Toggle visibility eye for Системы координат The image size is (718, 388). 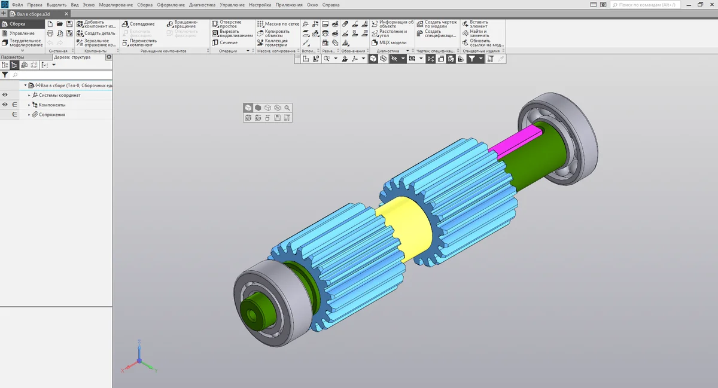(x=5, y=95)
